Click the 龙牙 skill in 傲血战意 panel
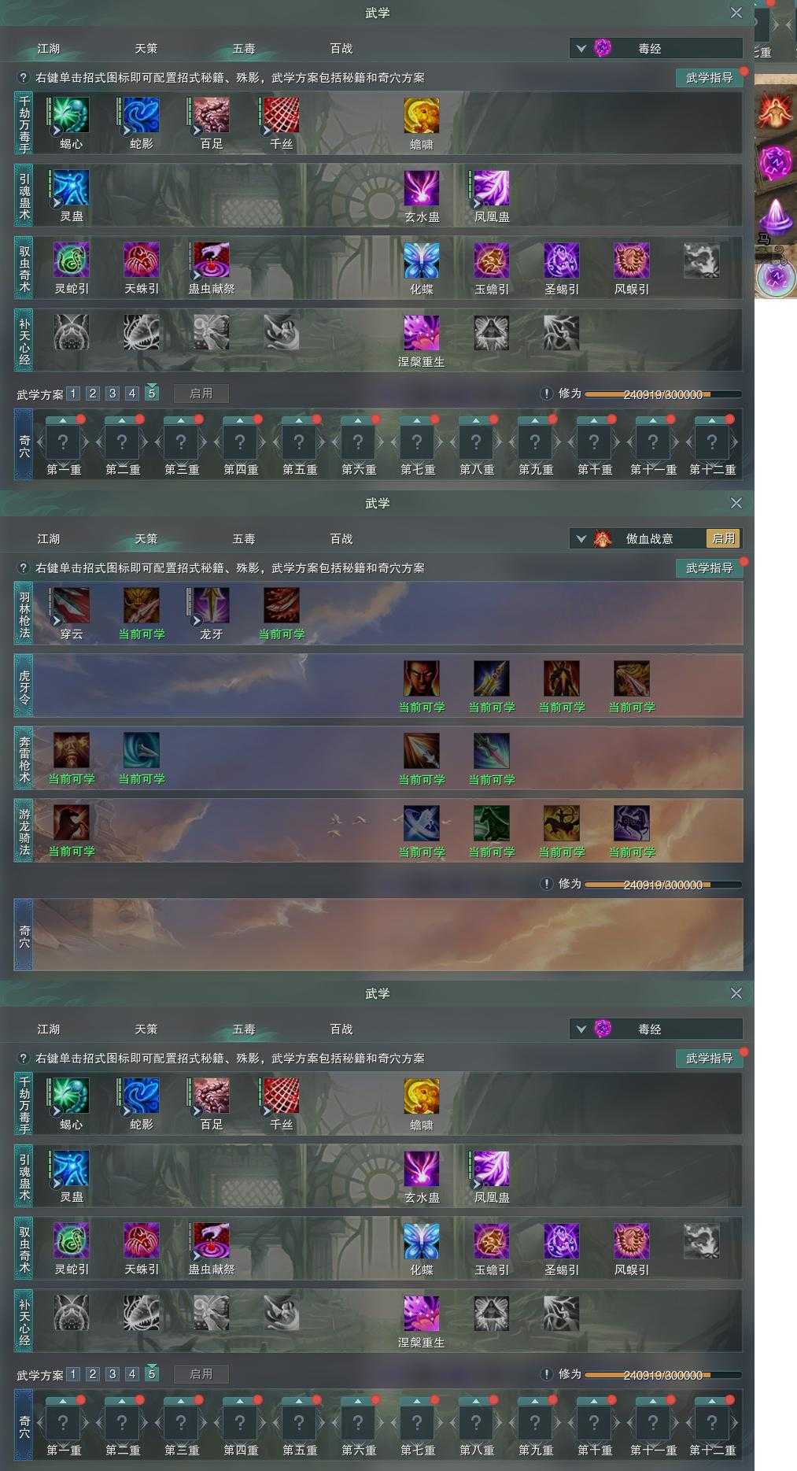The image size is (797, 1471). 211,606
